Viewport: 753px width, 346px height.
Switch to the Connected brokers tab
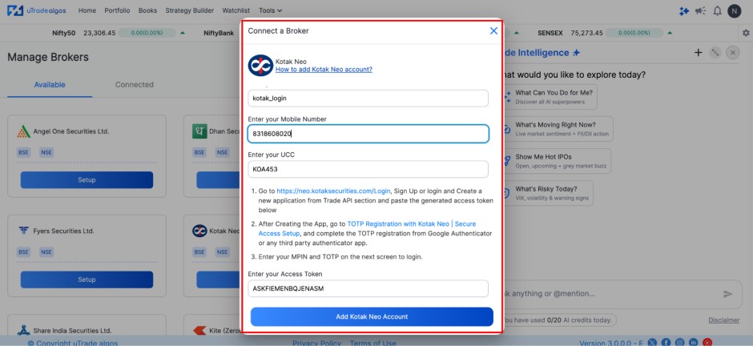point(135,85)
